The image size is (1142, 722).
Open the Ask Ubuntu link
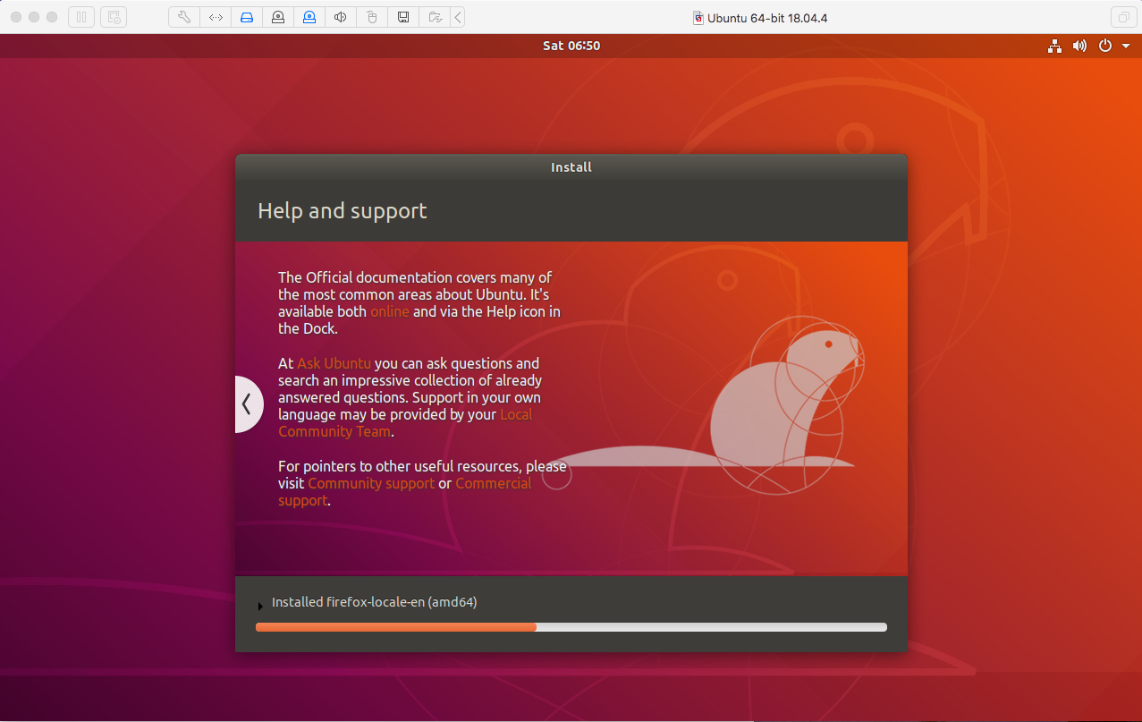[334, 363]
